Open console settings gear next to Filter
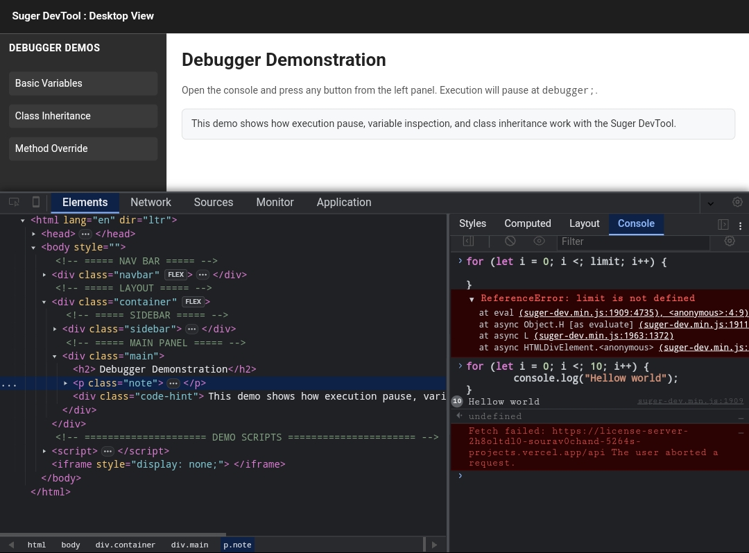 coord(730,241)
